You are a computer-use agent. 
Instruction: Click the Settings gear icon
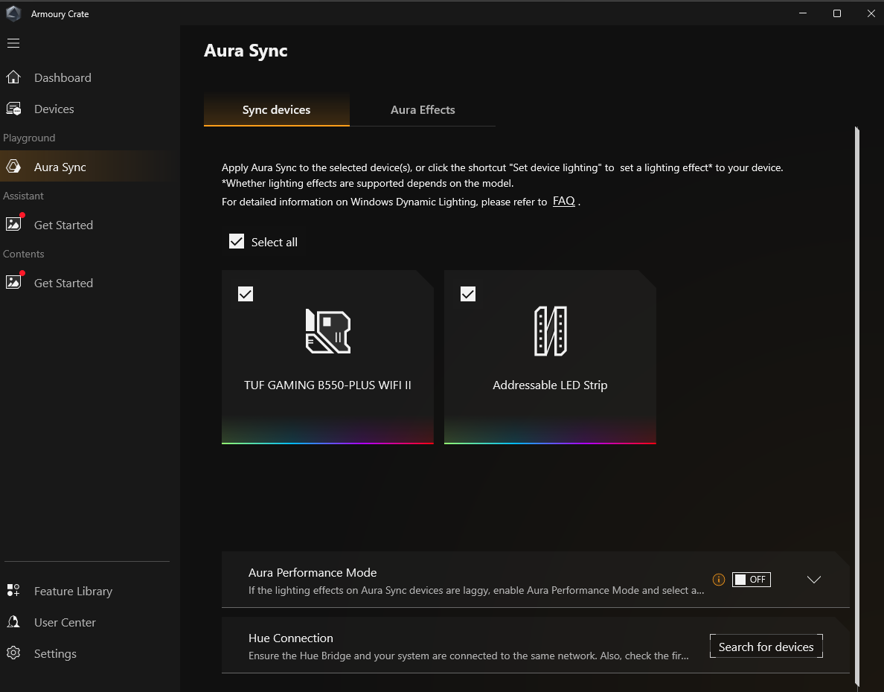pyautogui.click(x=13, y=653)
